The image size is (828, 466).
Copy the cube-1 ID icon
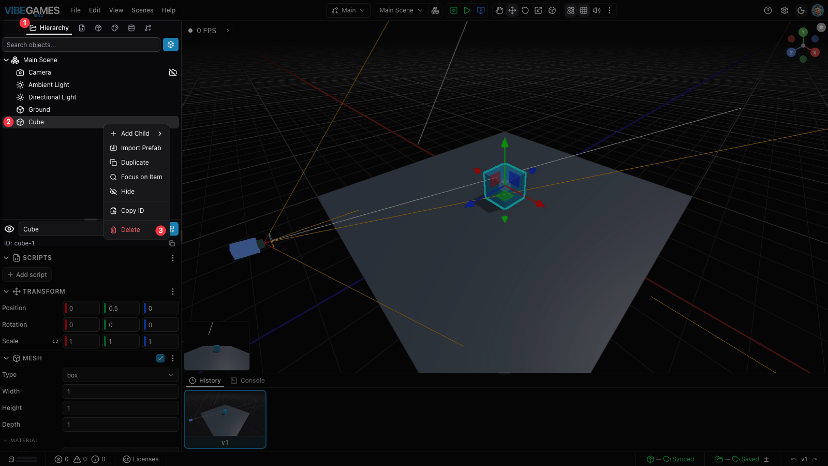click(172, 243)
